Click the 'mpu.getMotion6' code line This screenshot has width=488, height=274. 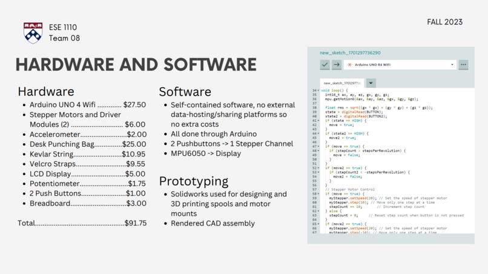click(372, 99)
